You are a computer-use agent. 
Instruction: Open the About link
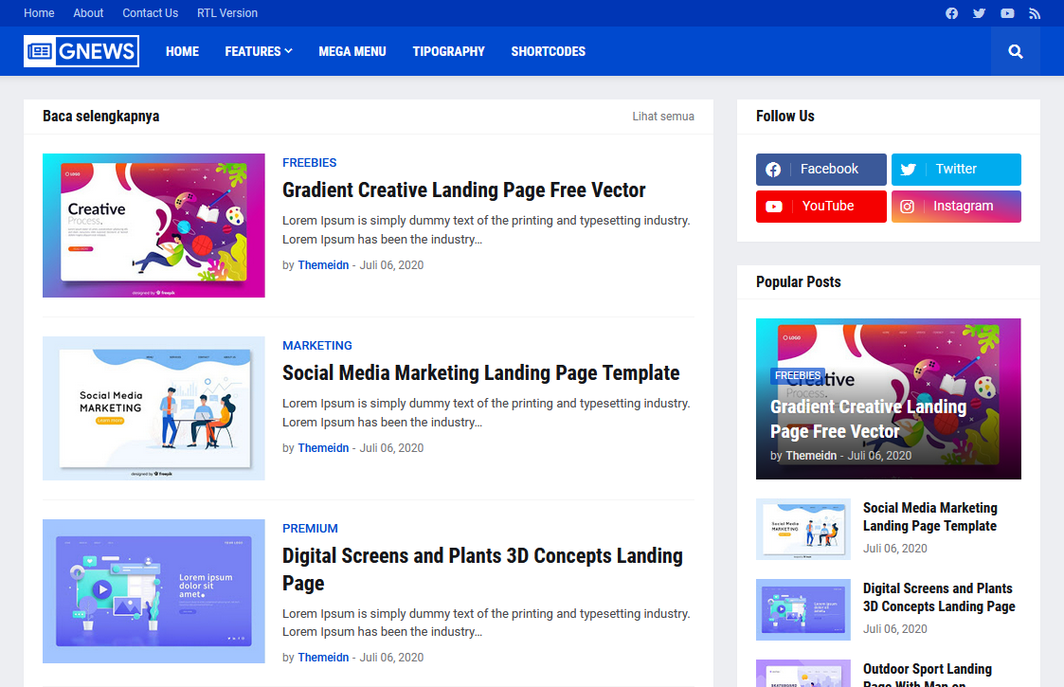coord(88,13)
